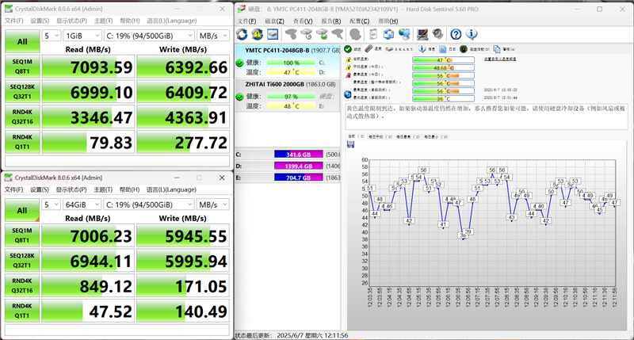Click the custom temperature threshold settings link
The image size is (634, 340).
500,59
